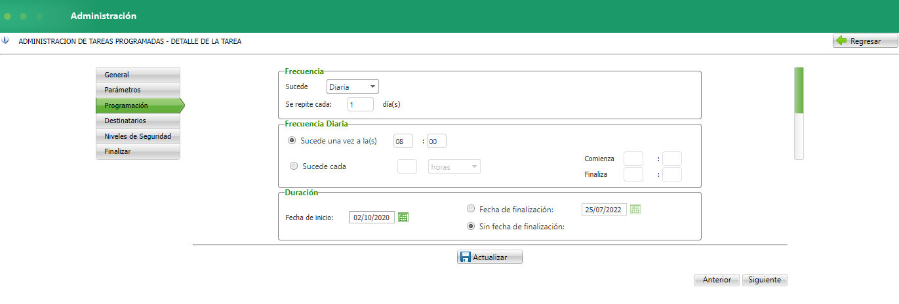Click the 'Frecuencia' section label

[304, 71]
